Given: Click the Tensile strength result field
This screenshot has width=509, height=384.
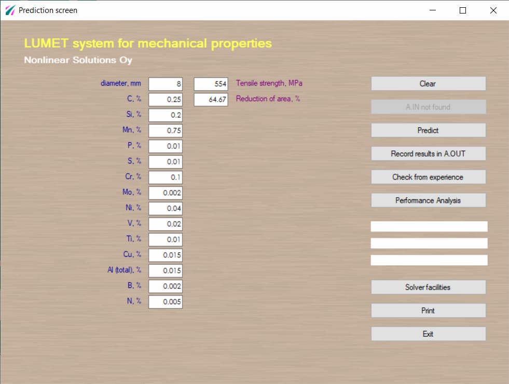Looking at the screenshot, I should click(211, 84).
